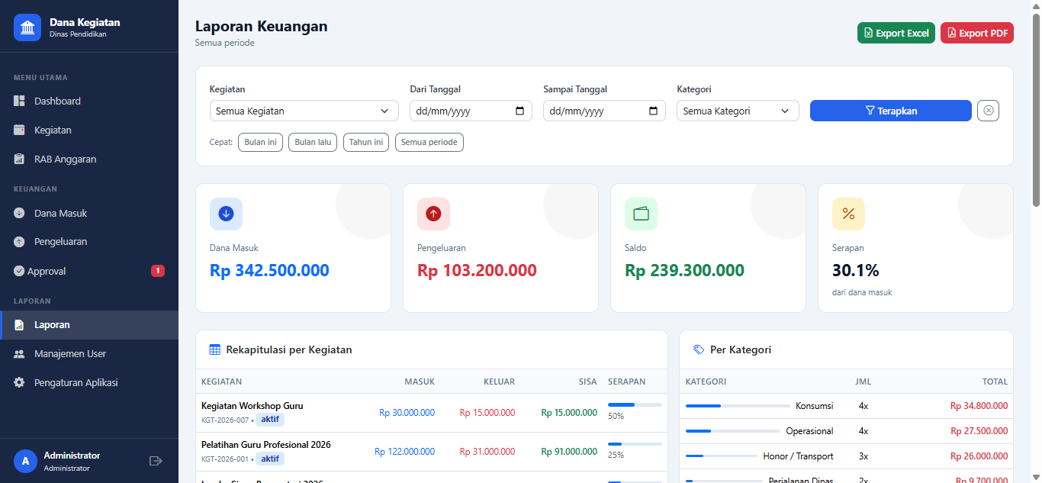Viewport: 1042px width, 483px height.
Task: Expand the Kegiatan dropdown filter
Action: [x=304, y=111]
